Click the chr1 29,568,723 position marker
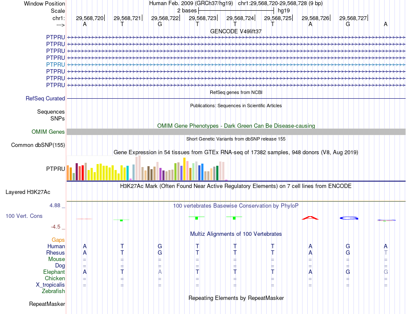Viewport: 406px width, 314px height. [x=203, y=18]
